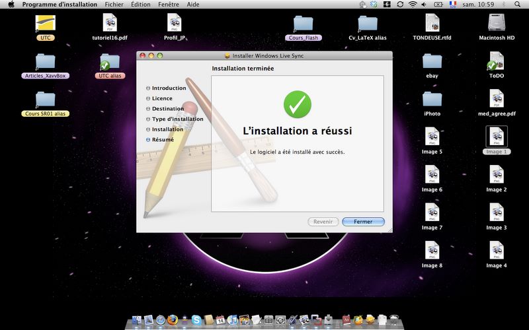Image resolution: width=529 pixels, height=330 pixels.
Task: Select the Destination step in the sidebar
Action: pyautogui.click(x=165, y=108)
